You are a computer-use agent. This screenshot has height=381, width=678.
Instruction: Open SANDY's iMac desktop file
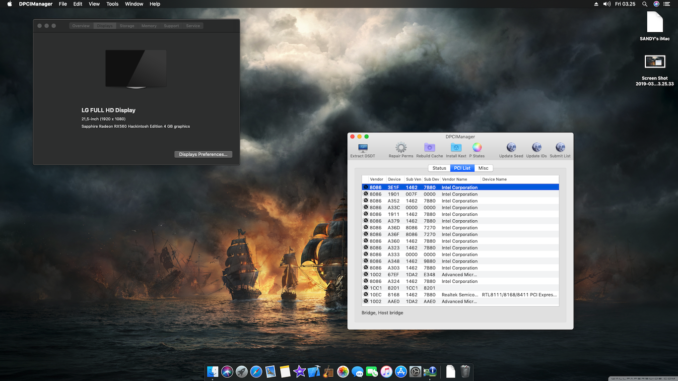[x=655, y=26]
